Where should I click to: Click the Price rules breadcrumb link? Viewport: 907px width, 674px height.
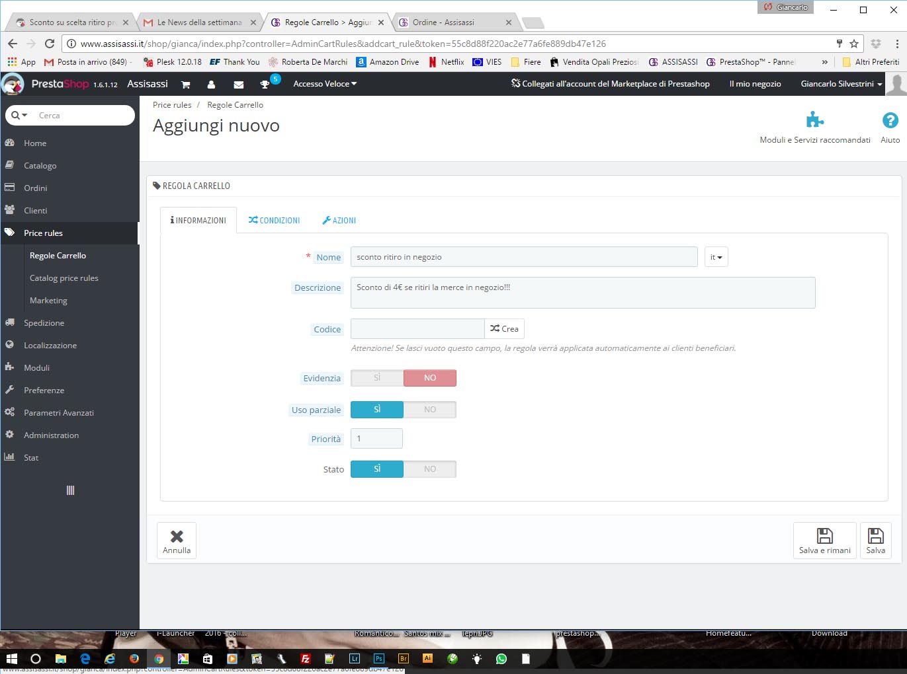click(172, 105)
